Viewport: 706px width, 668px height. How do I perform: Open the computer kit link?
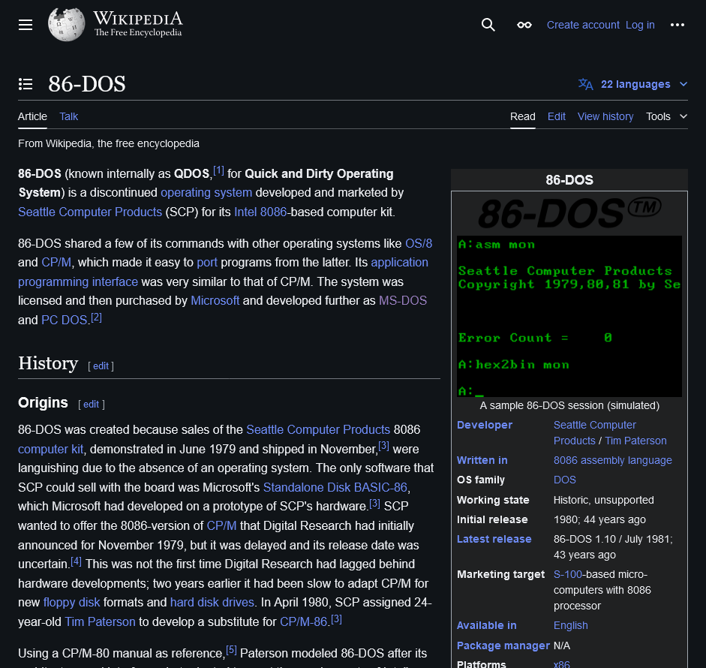tap(50, 450)
